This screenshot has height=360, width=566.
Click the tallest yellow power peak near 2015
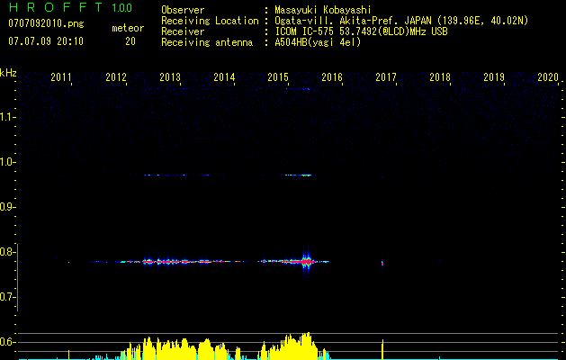307,346
